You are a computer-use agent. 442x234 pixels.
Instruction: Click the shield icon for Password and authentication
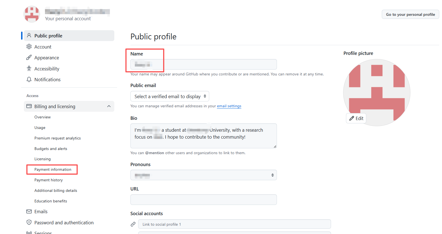tap(29, 222)
